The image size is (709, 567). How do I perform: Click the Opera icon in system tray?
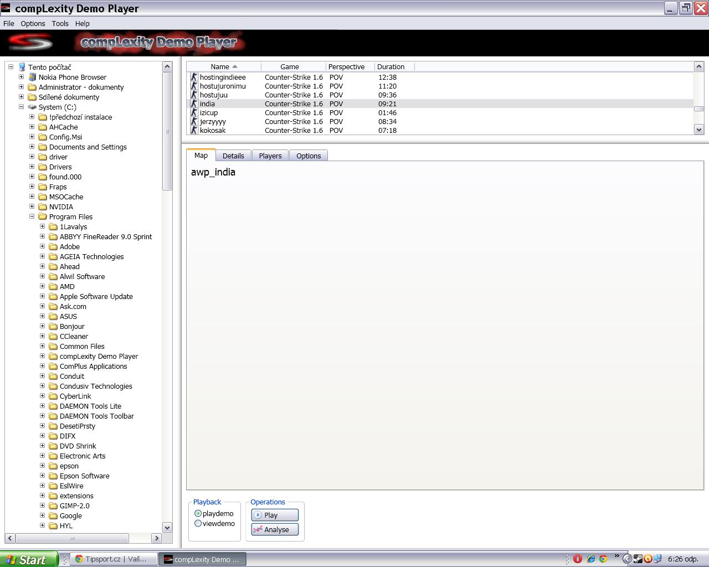[x=578, y=559]
